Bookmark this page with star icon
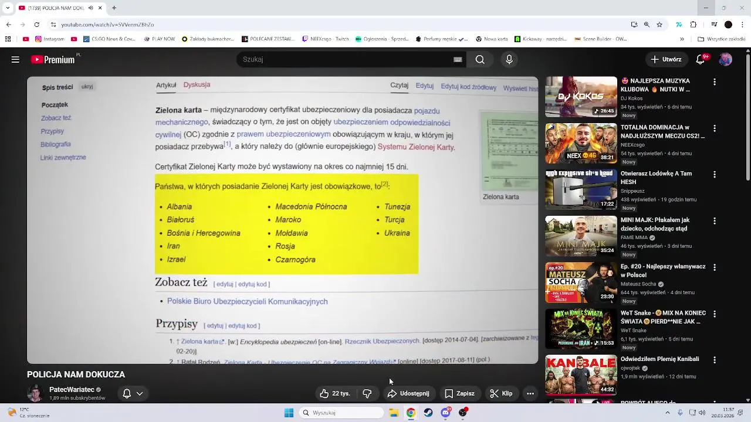Image resolution: width=751 pixels, height=422 pixels. (659, 25)
